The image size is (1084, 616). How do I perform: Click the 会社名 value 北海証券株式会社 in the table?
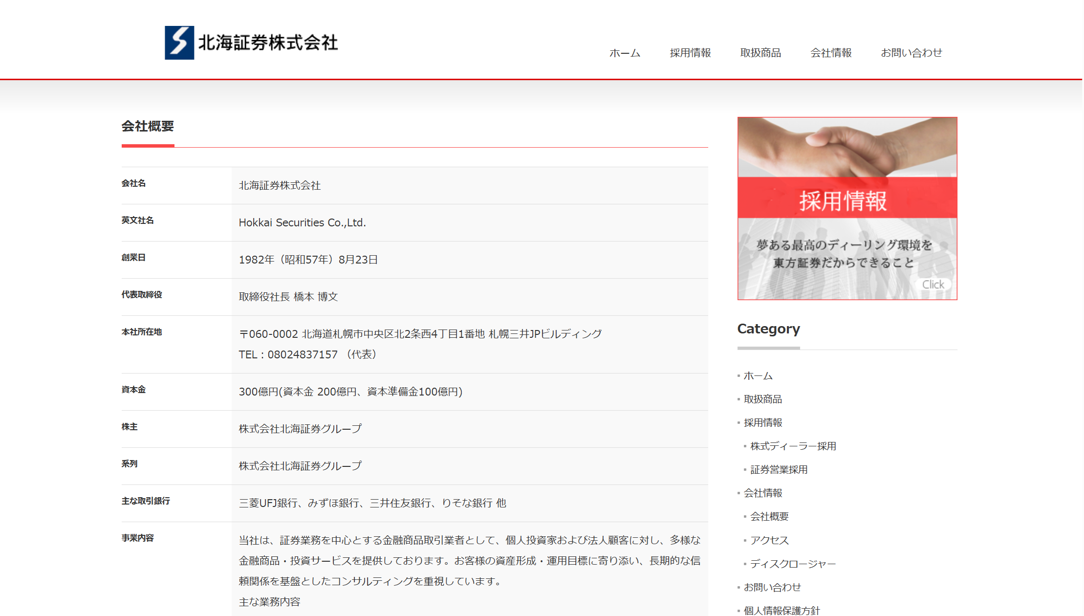tap(280, 186)
